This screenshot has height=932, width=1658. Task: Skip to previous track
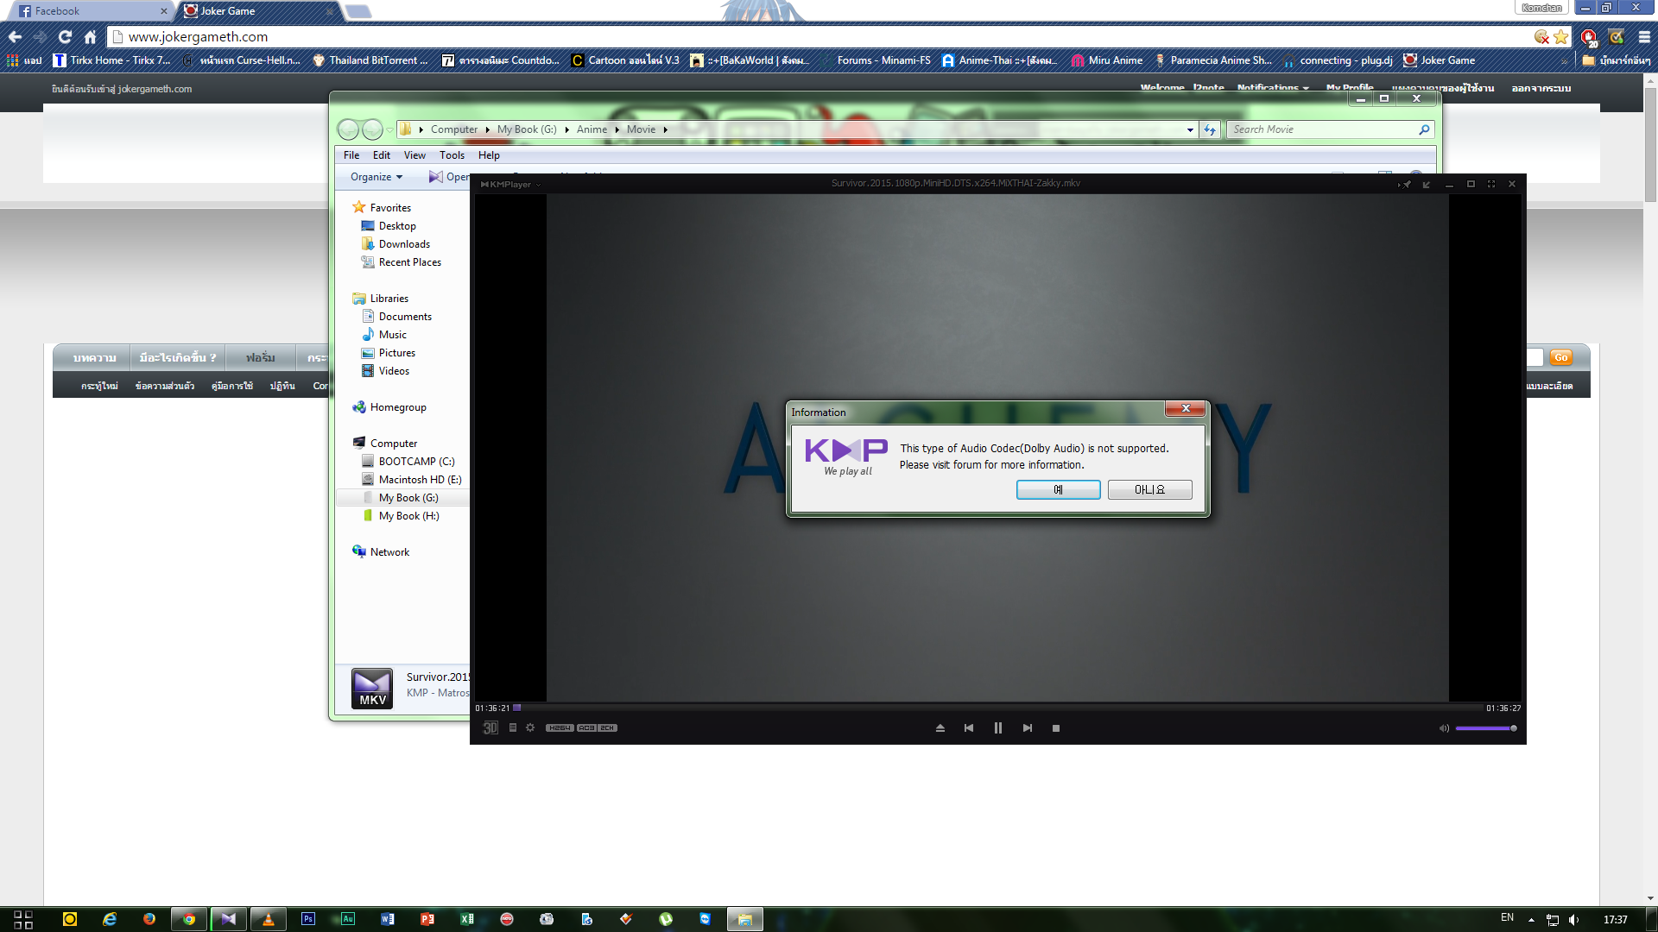click(x=969, y=727)
